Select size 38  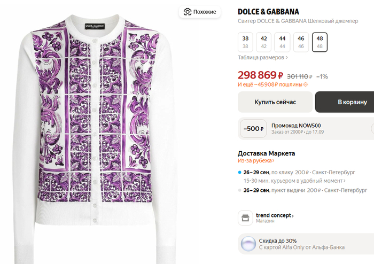245,42
